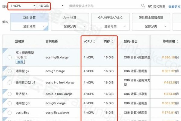Screen dimensions: 181x121
Task: Click the search magnifier icon
Action: click(143, 5)
